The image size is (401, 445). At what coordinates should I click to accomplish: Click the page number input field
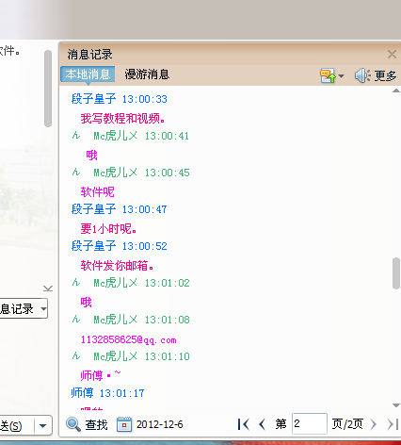tap(310, 424)
